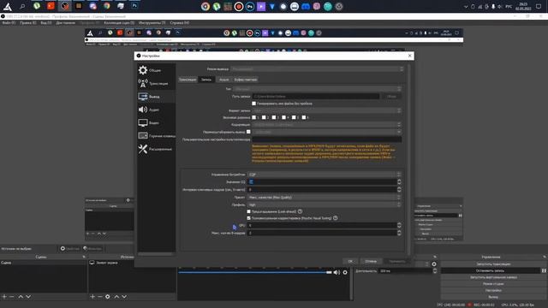Add a new source with plus icon
This screenshot has height=308, width=548.
point(92,297)
